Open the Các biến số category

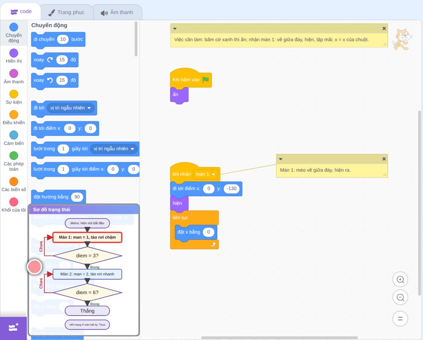click(x=14, y=184)
